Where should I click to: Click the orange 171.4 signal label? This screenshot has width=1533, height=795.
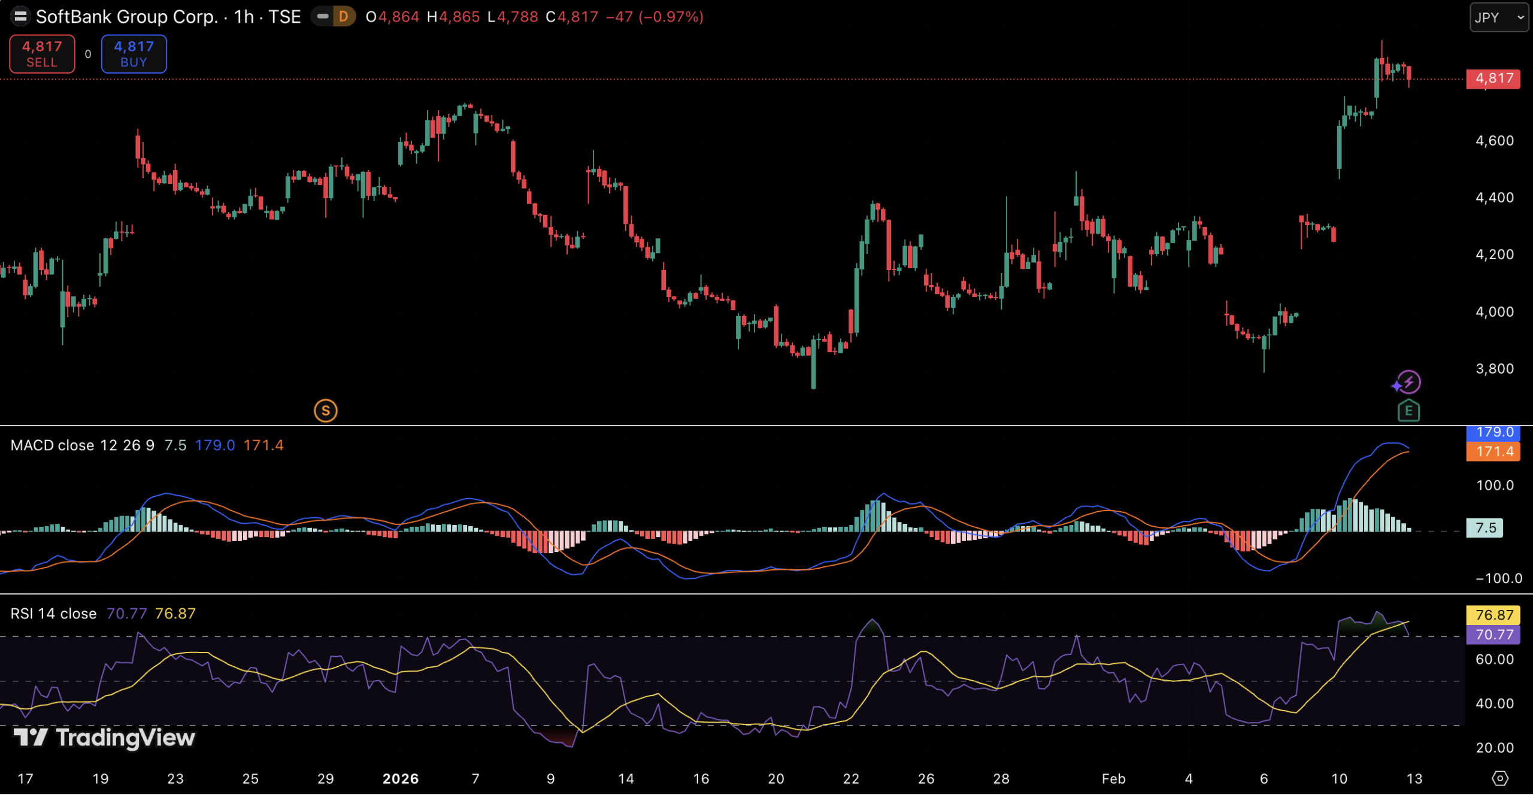(1493, 451)
